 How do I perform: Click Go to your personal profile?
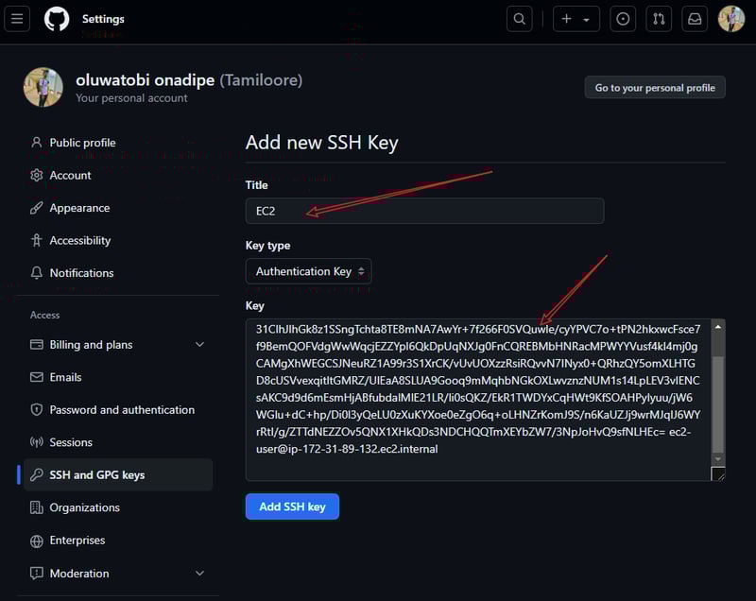655,88
